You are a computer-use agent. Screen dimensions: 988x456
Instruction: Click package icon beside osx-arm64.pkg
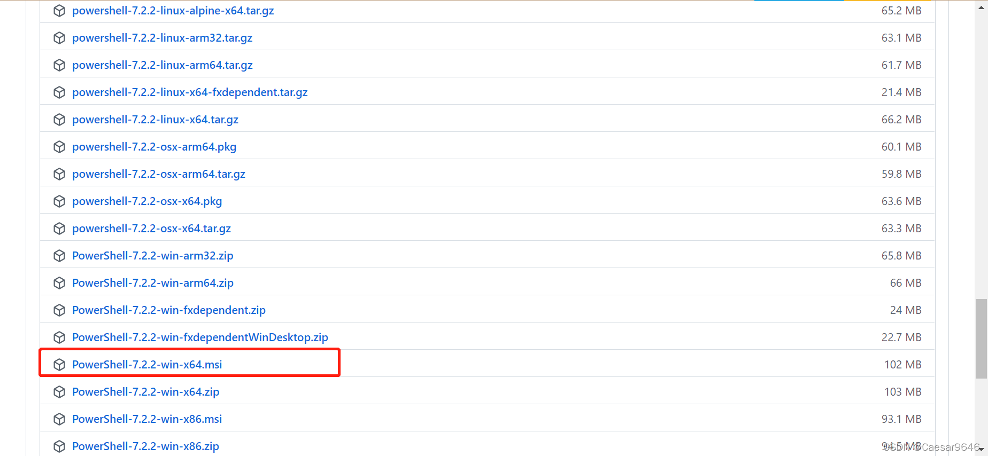point(59,147)
